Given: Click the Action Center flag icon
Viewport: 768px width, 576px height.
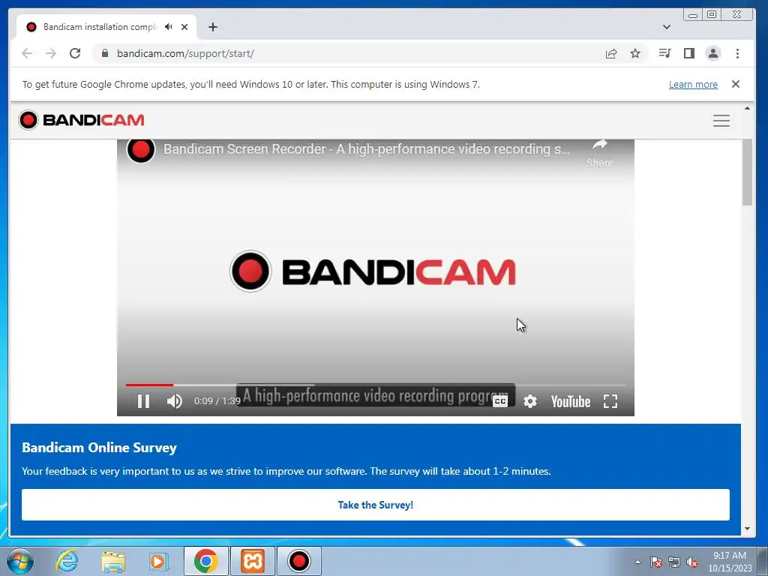Looking at the screenshot, I should [656, 562].
